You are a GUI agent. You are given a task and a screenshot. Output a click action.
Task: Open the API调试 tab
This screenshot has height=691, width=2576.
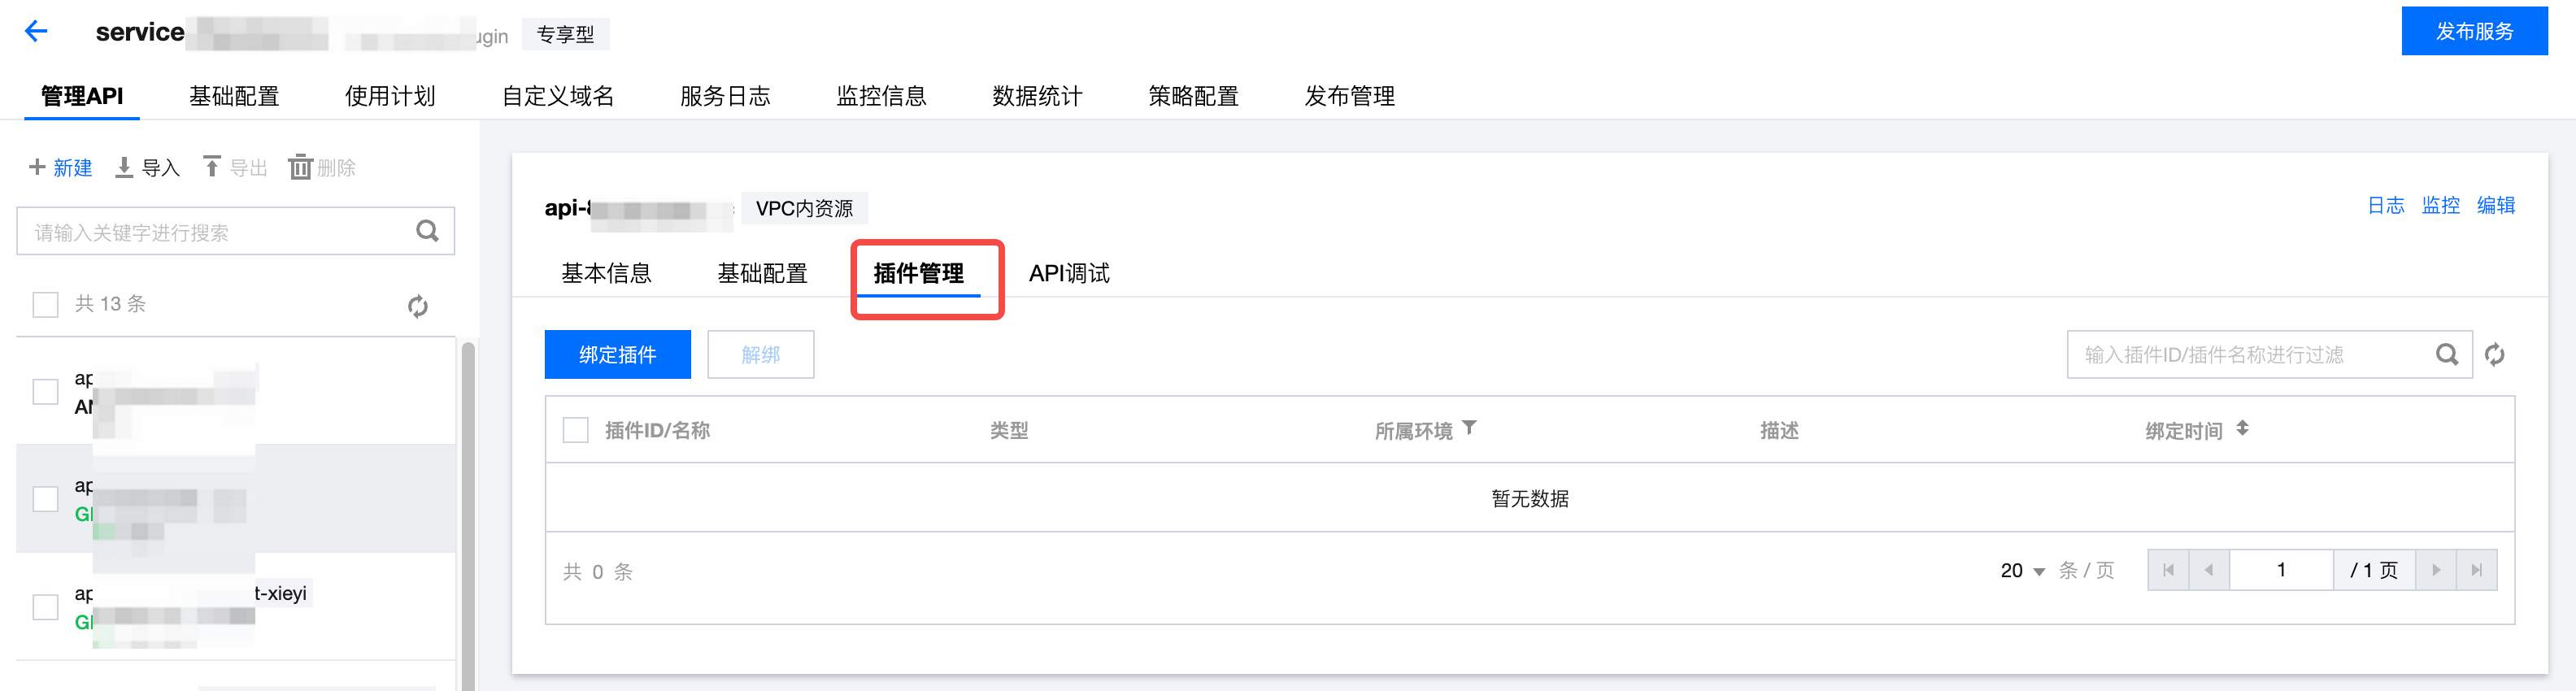(x=1069, y=273)
